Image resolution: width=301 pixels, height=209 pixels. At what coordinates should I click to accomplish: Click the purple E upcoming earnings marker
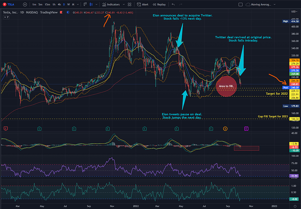pos(246,129)
